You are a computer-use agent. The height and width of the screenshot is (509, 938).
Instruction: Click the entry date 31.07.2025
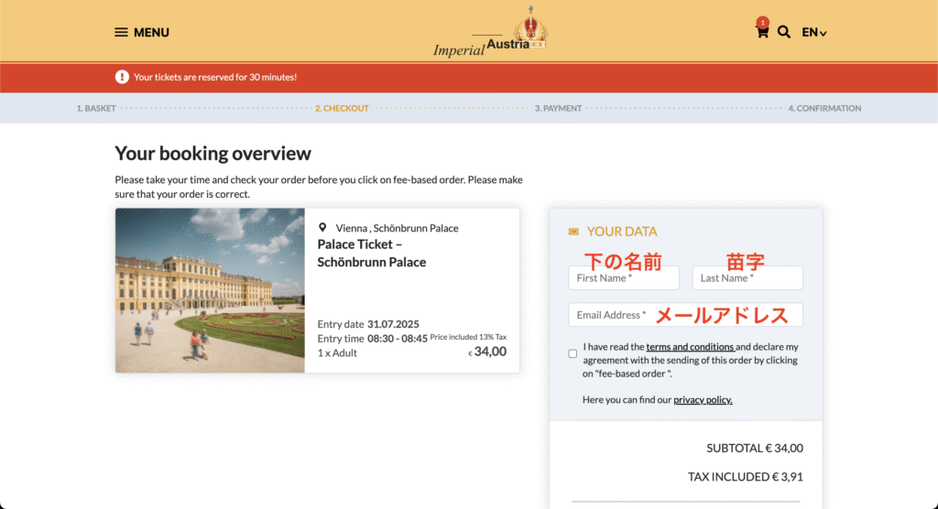[x=393, y=324]
